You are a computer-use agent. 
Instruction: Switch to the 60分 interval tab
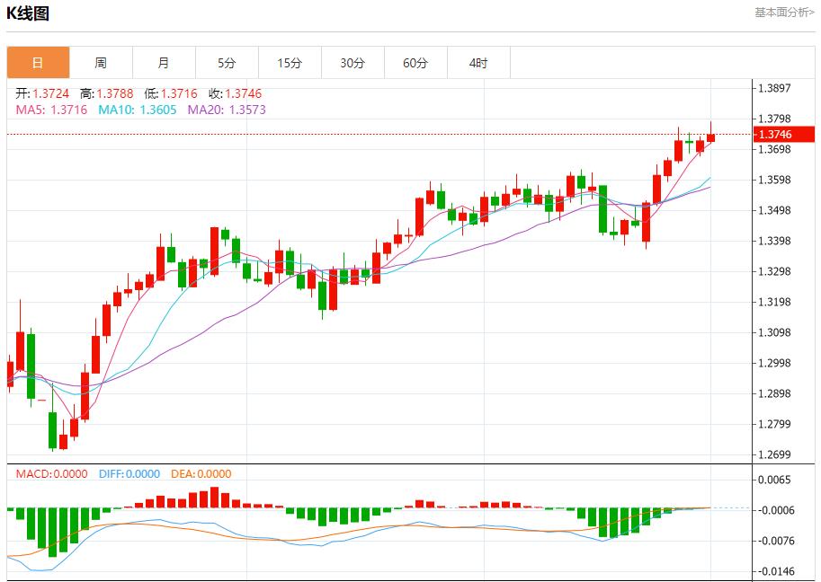[415, 63]
